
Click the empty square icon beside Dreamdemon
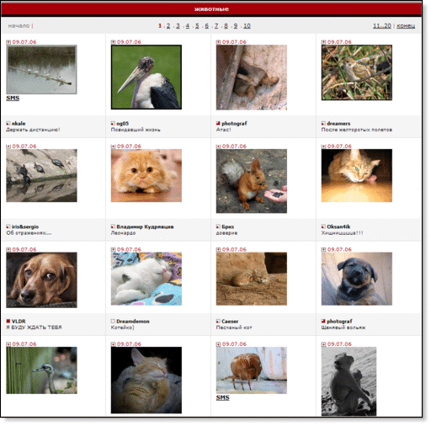(113, 321)
